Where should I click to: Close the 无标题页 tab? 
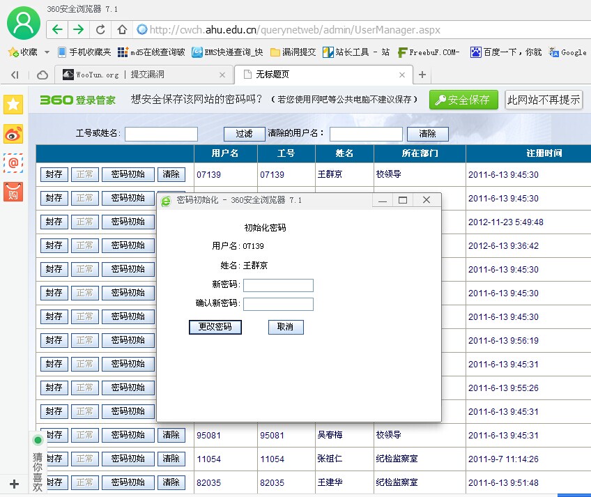point(402,75)
